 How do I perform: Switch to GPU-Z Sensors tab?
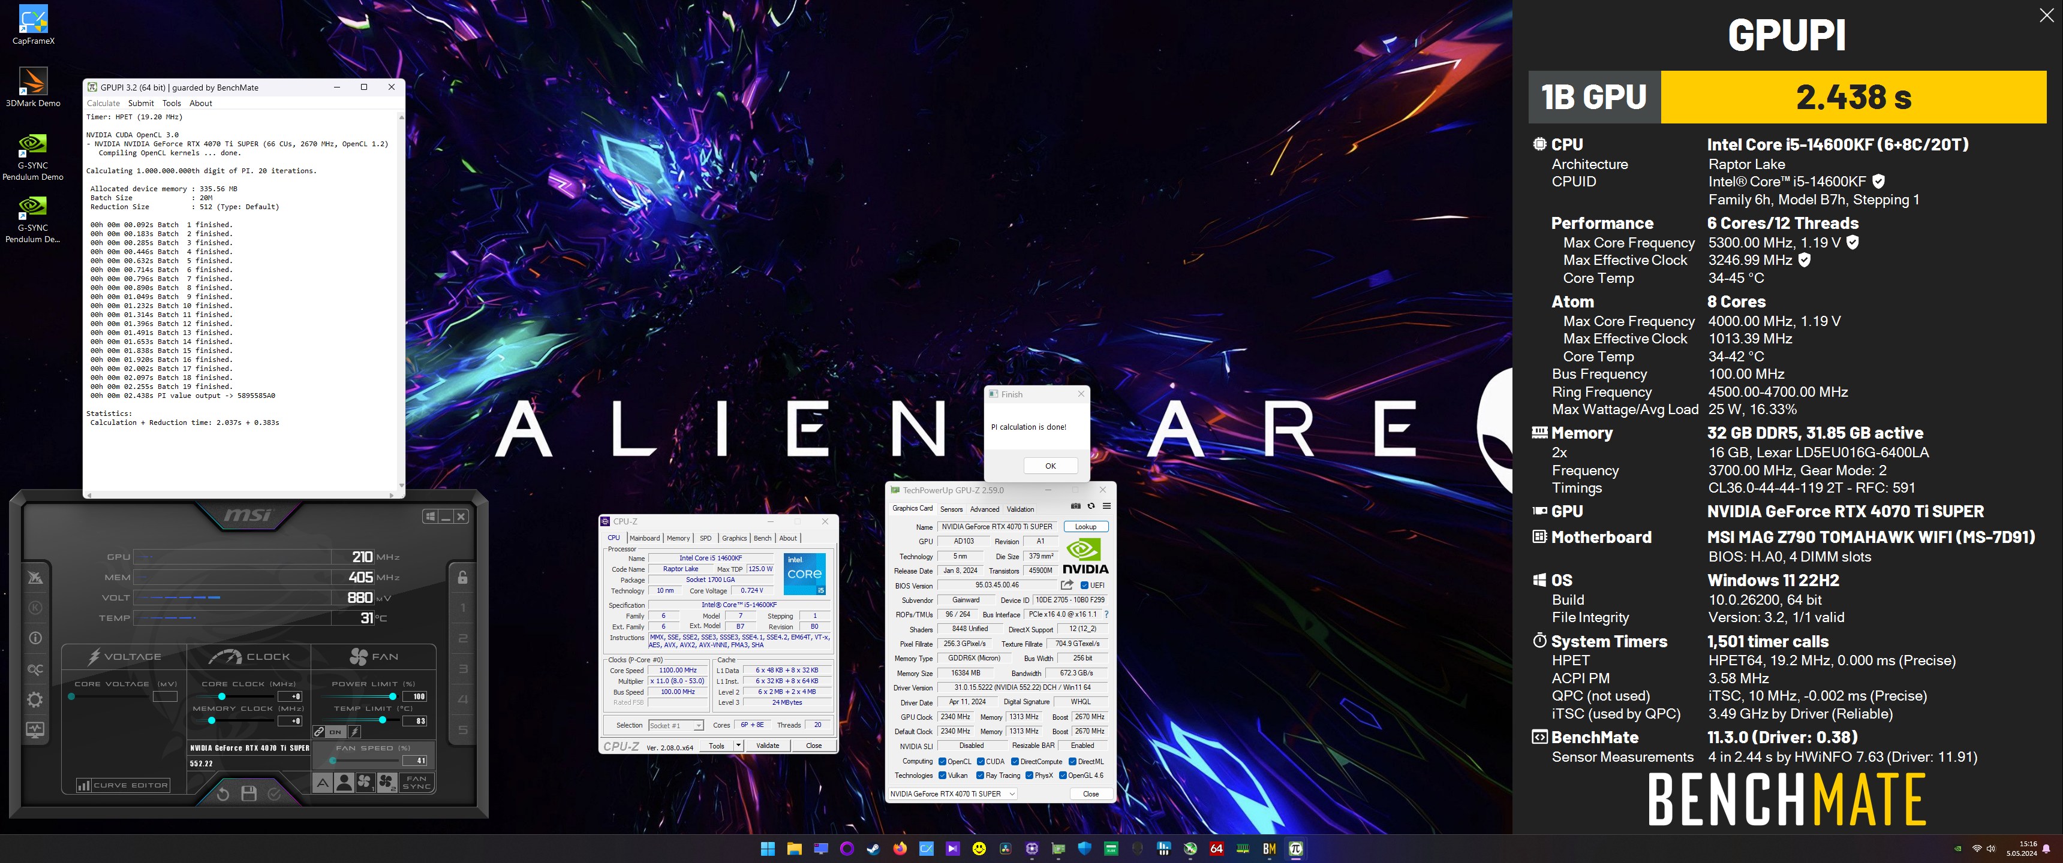click(x=951, y=509)
